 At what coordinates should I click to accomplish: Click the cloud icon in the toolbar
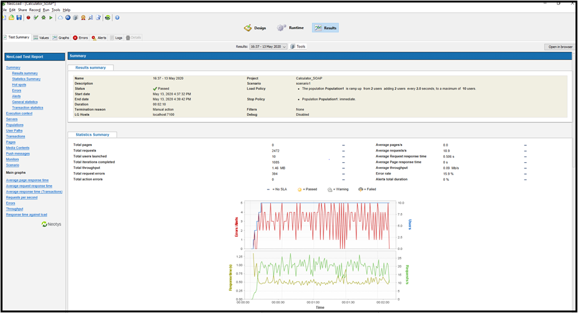pos(60,17)
